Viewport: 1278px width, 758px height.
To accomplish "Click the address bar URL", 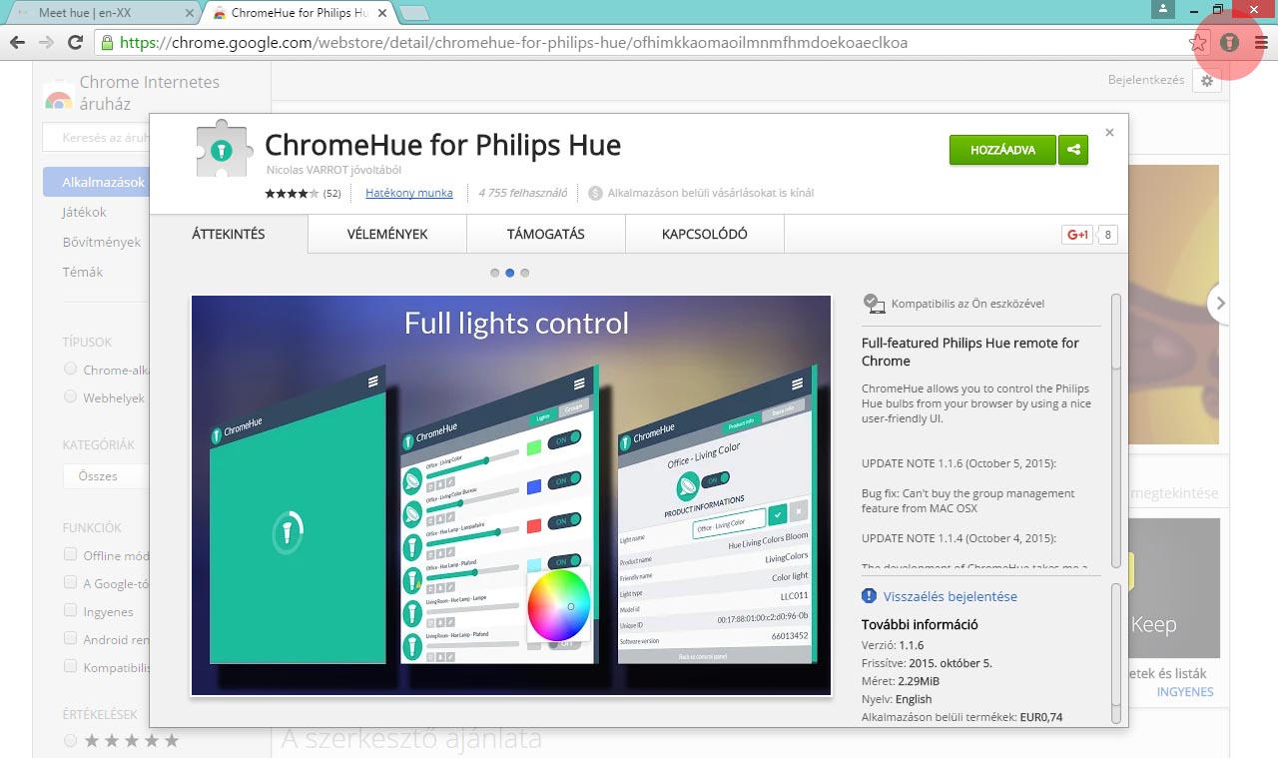I will 513,43.
